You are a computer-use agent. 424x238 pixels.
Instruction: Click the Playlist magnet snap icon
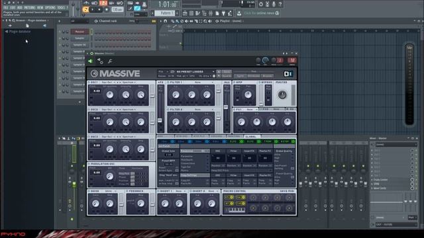coord(166,21)
